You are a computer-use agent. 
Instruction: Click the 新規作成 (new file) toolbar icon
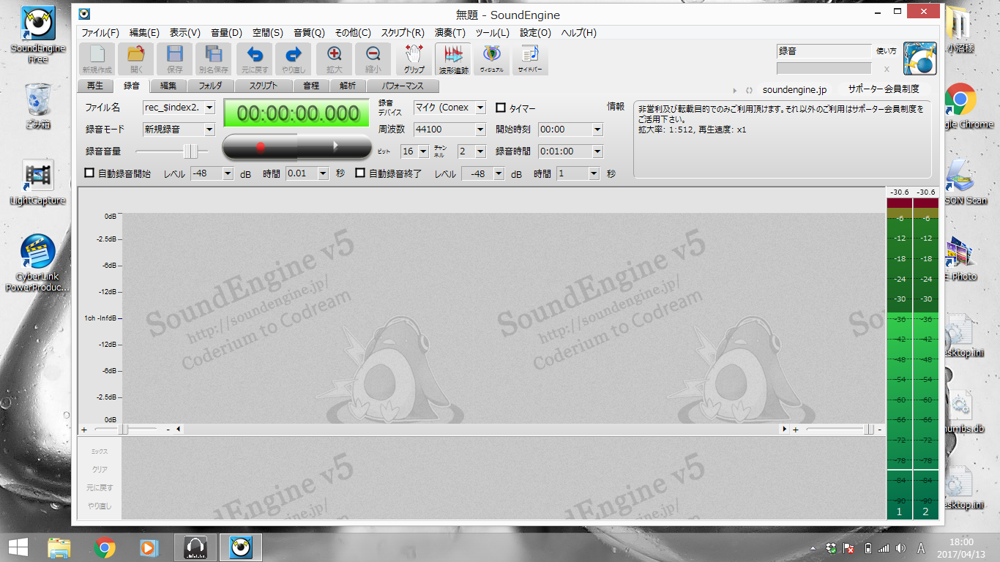coord(97,59)
